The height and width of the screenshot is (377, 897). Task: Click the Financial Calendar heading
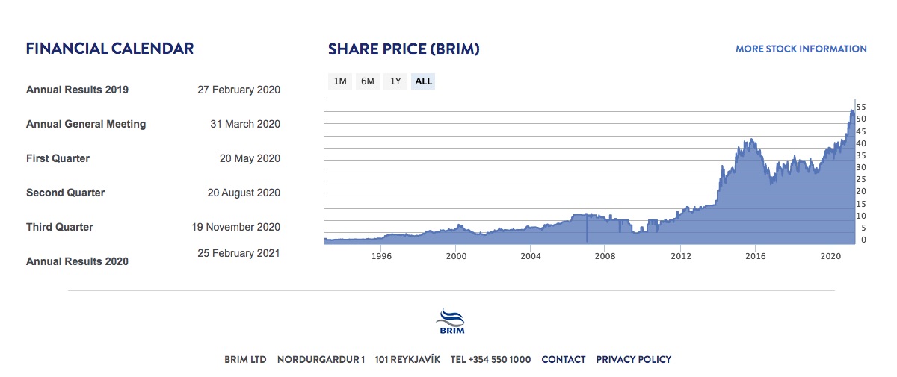pyautogui.click(x=110, y=49)
